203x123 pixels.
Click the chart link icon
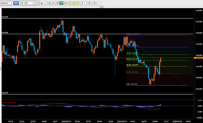point(37,3)
